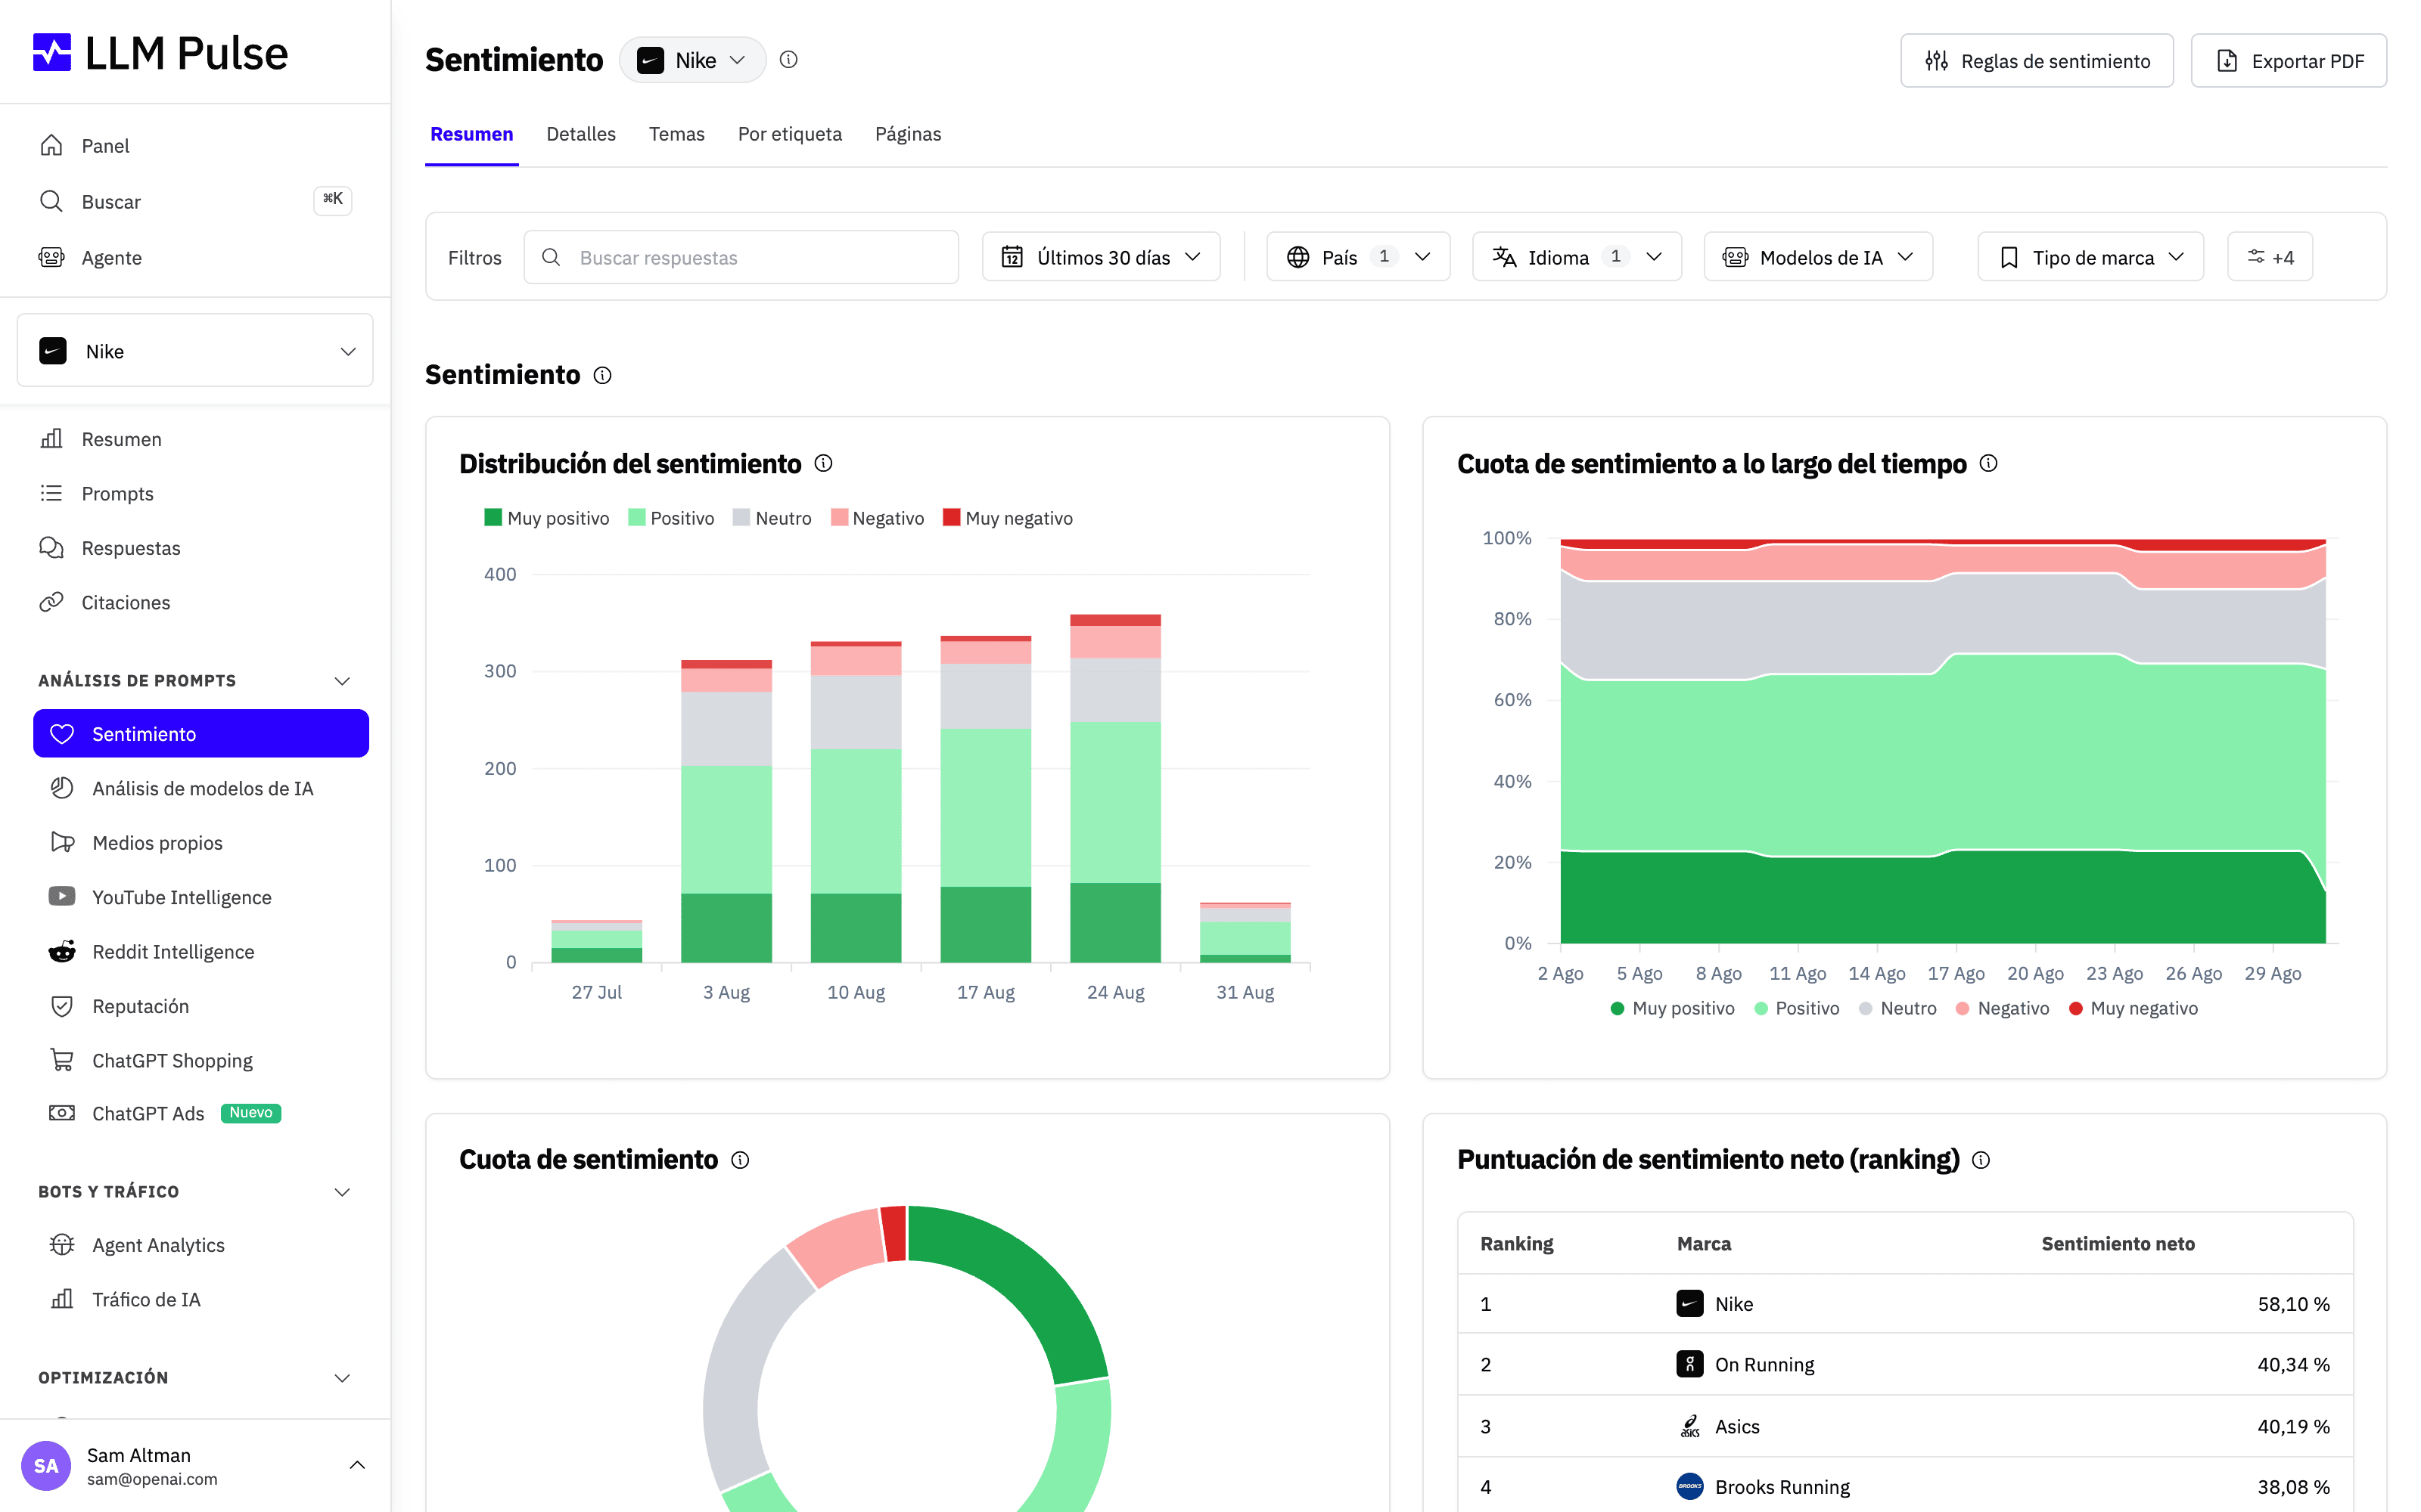Click the Prompts list icon
The height and width of the screenshot is (1512, 2421).
(x=51, y=493)
